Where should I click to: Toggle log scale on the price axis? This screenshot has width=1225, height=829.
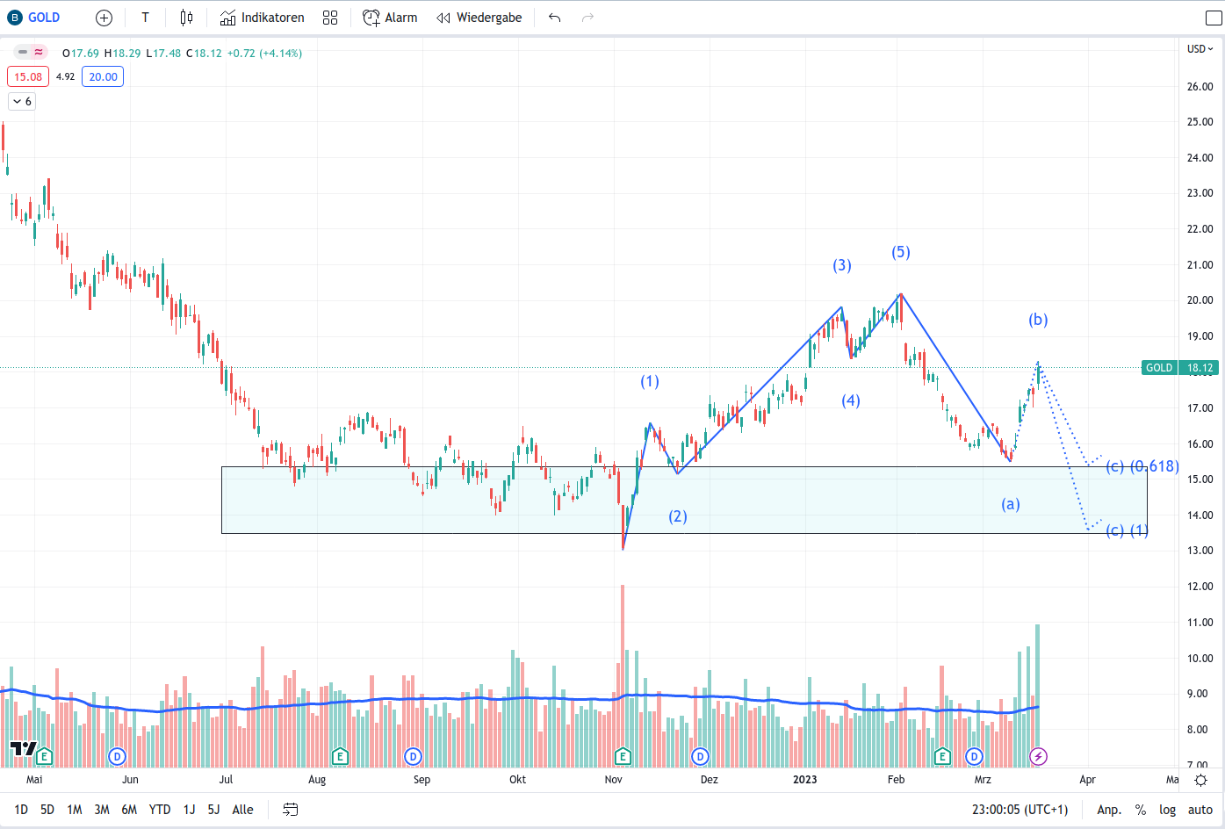(x=1167, y=809)
